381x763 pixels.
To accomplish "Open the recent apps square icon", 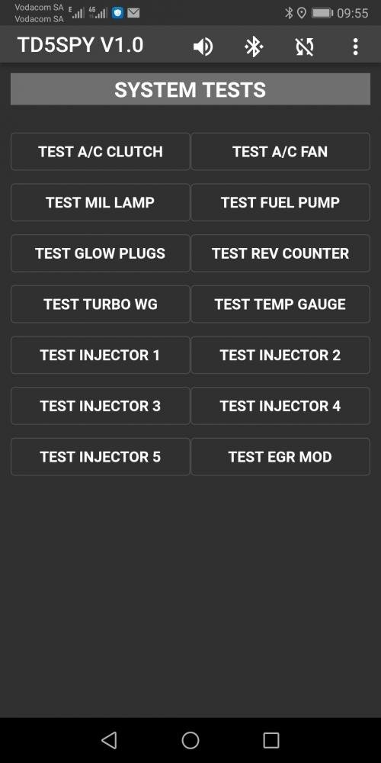I will coord(271,740).
